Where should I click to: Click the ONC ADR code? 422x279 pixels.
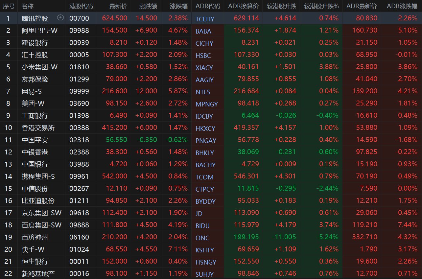point(202,238)
